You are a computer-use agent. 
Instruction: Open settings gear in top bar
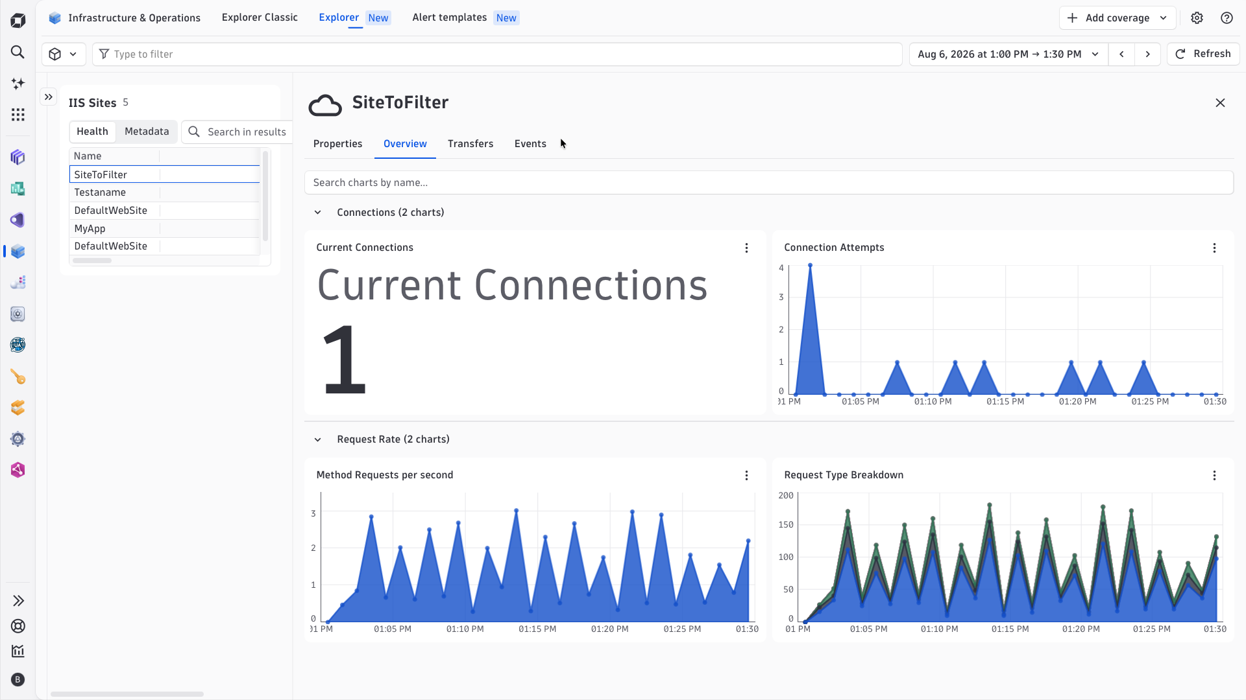tap(1197, 18)
